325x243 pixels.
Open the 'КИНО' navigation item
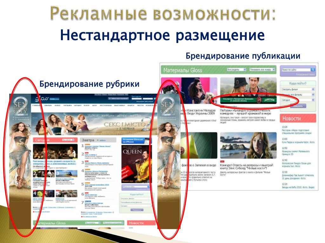(57, 105)
